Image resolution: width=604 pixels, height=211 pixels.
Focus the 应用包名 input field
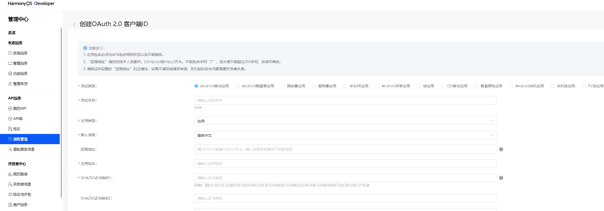(x=345, y=164)
